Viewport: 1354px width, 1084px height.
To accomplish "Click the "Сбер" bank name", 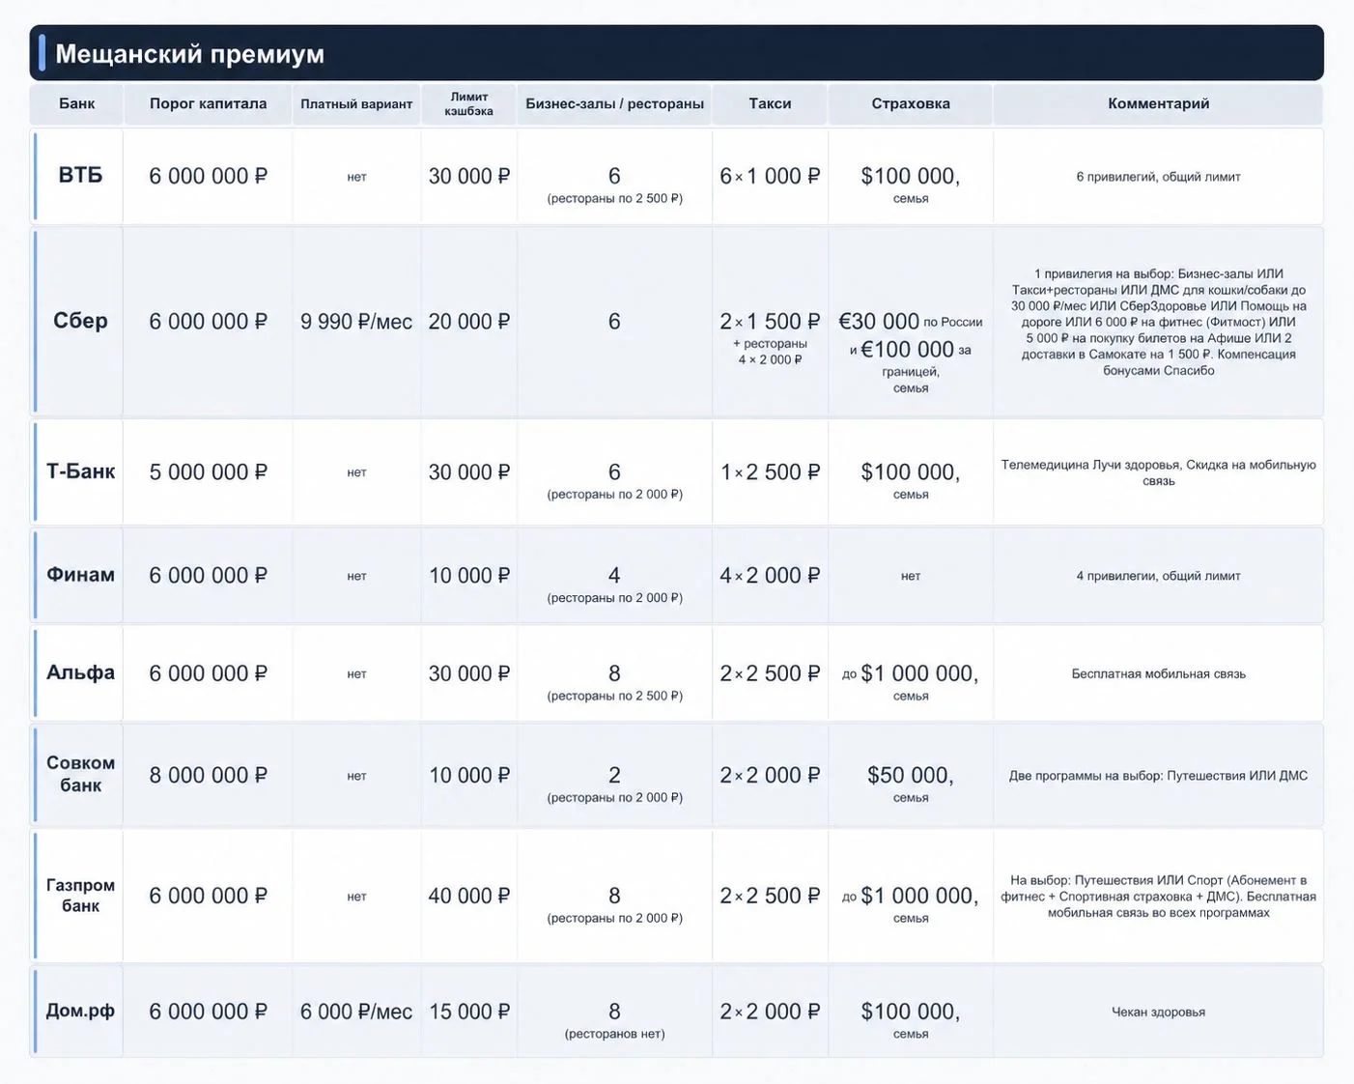I will point(80,321).
